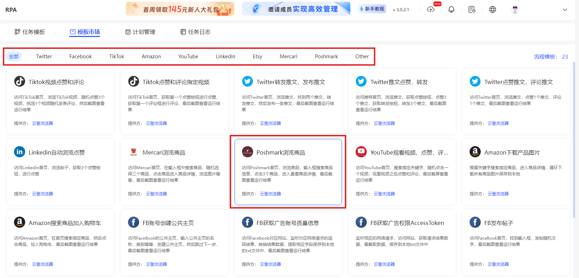The image size is (579, 278).
Task: Click TikTok icon on Tiktok点赞和评论指定视频 card
Action: point(134,81)
